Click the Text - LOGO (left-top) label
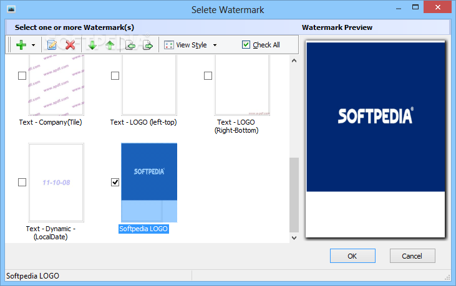Image resolution: width=456 pixels, height=286 pixels. 143,122
